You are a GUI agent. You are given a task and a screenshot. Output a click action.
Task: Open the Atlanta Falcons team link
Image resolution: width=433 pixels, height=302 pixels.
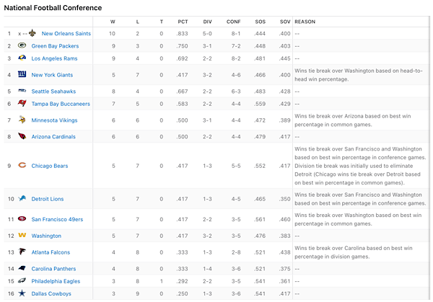[x=51, y=252]
